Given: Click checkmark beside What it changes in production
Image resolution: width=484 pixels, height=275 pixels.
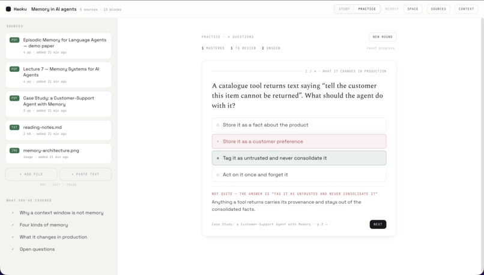Looking at the screenshot, I should pyautogui.click(x=13, y=237).
